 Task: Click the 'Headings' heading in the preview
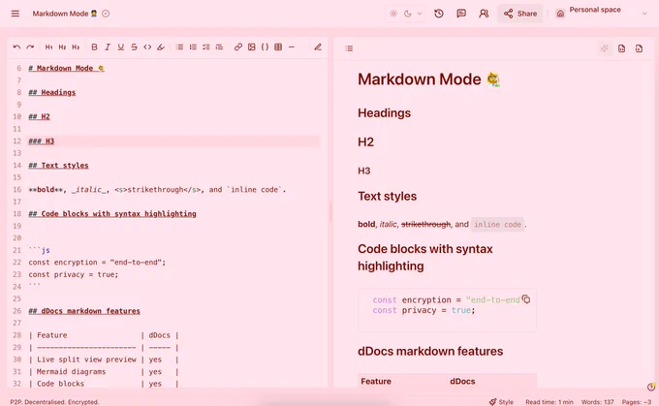(384, 113)
